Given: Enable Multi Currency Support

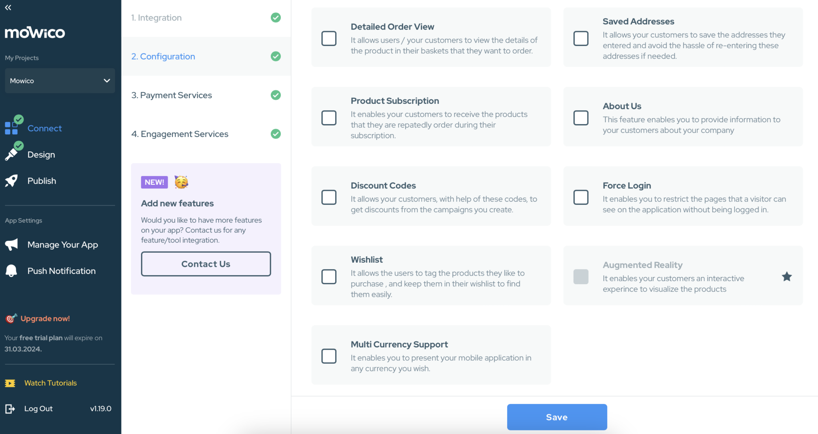Looking at the screenshot, I should click(329, 356).
